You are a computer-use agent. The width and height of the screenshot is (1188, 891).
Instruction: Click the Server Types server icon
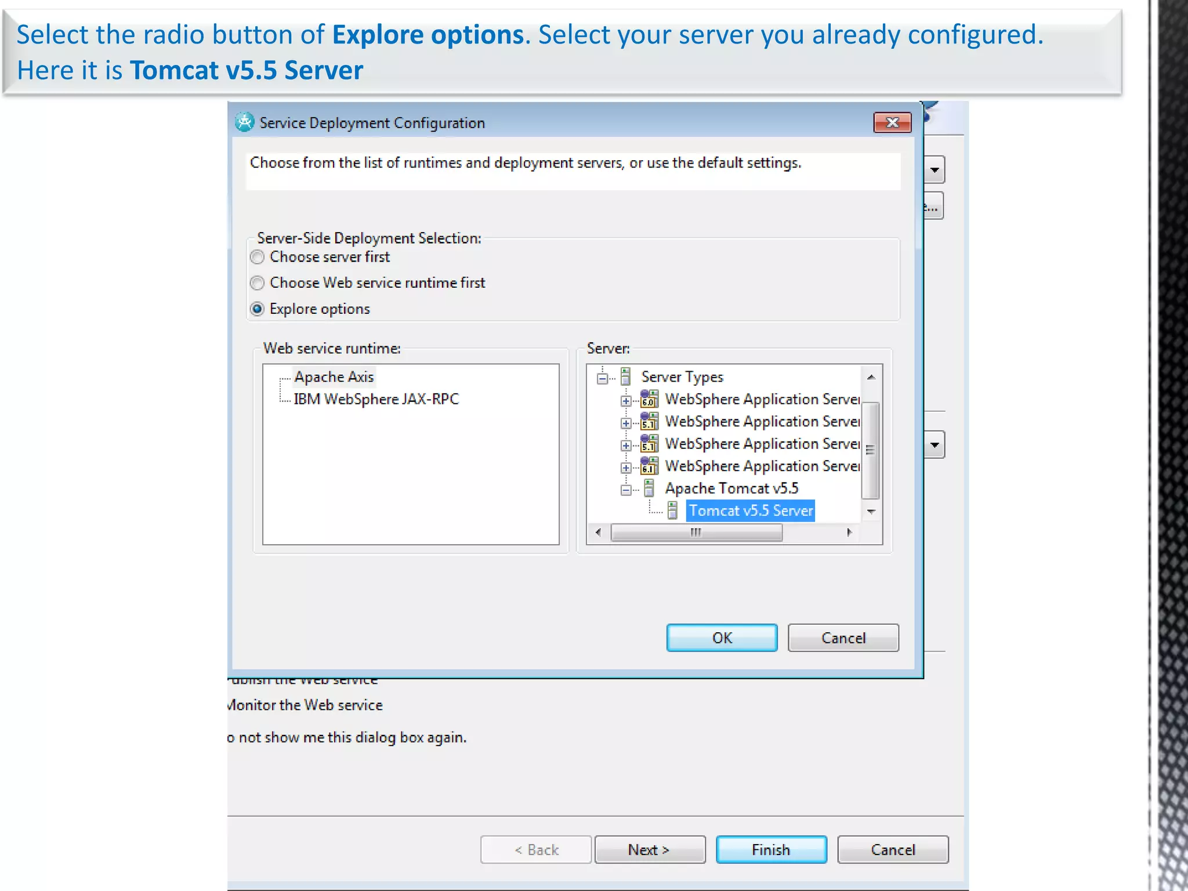point(625,376)
